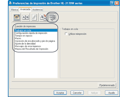The width and height of the screenshot is (120, 97).
Task: Select Trabajos en cola in function list
Action: [36, 30]
